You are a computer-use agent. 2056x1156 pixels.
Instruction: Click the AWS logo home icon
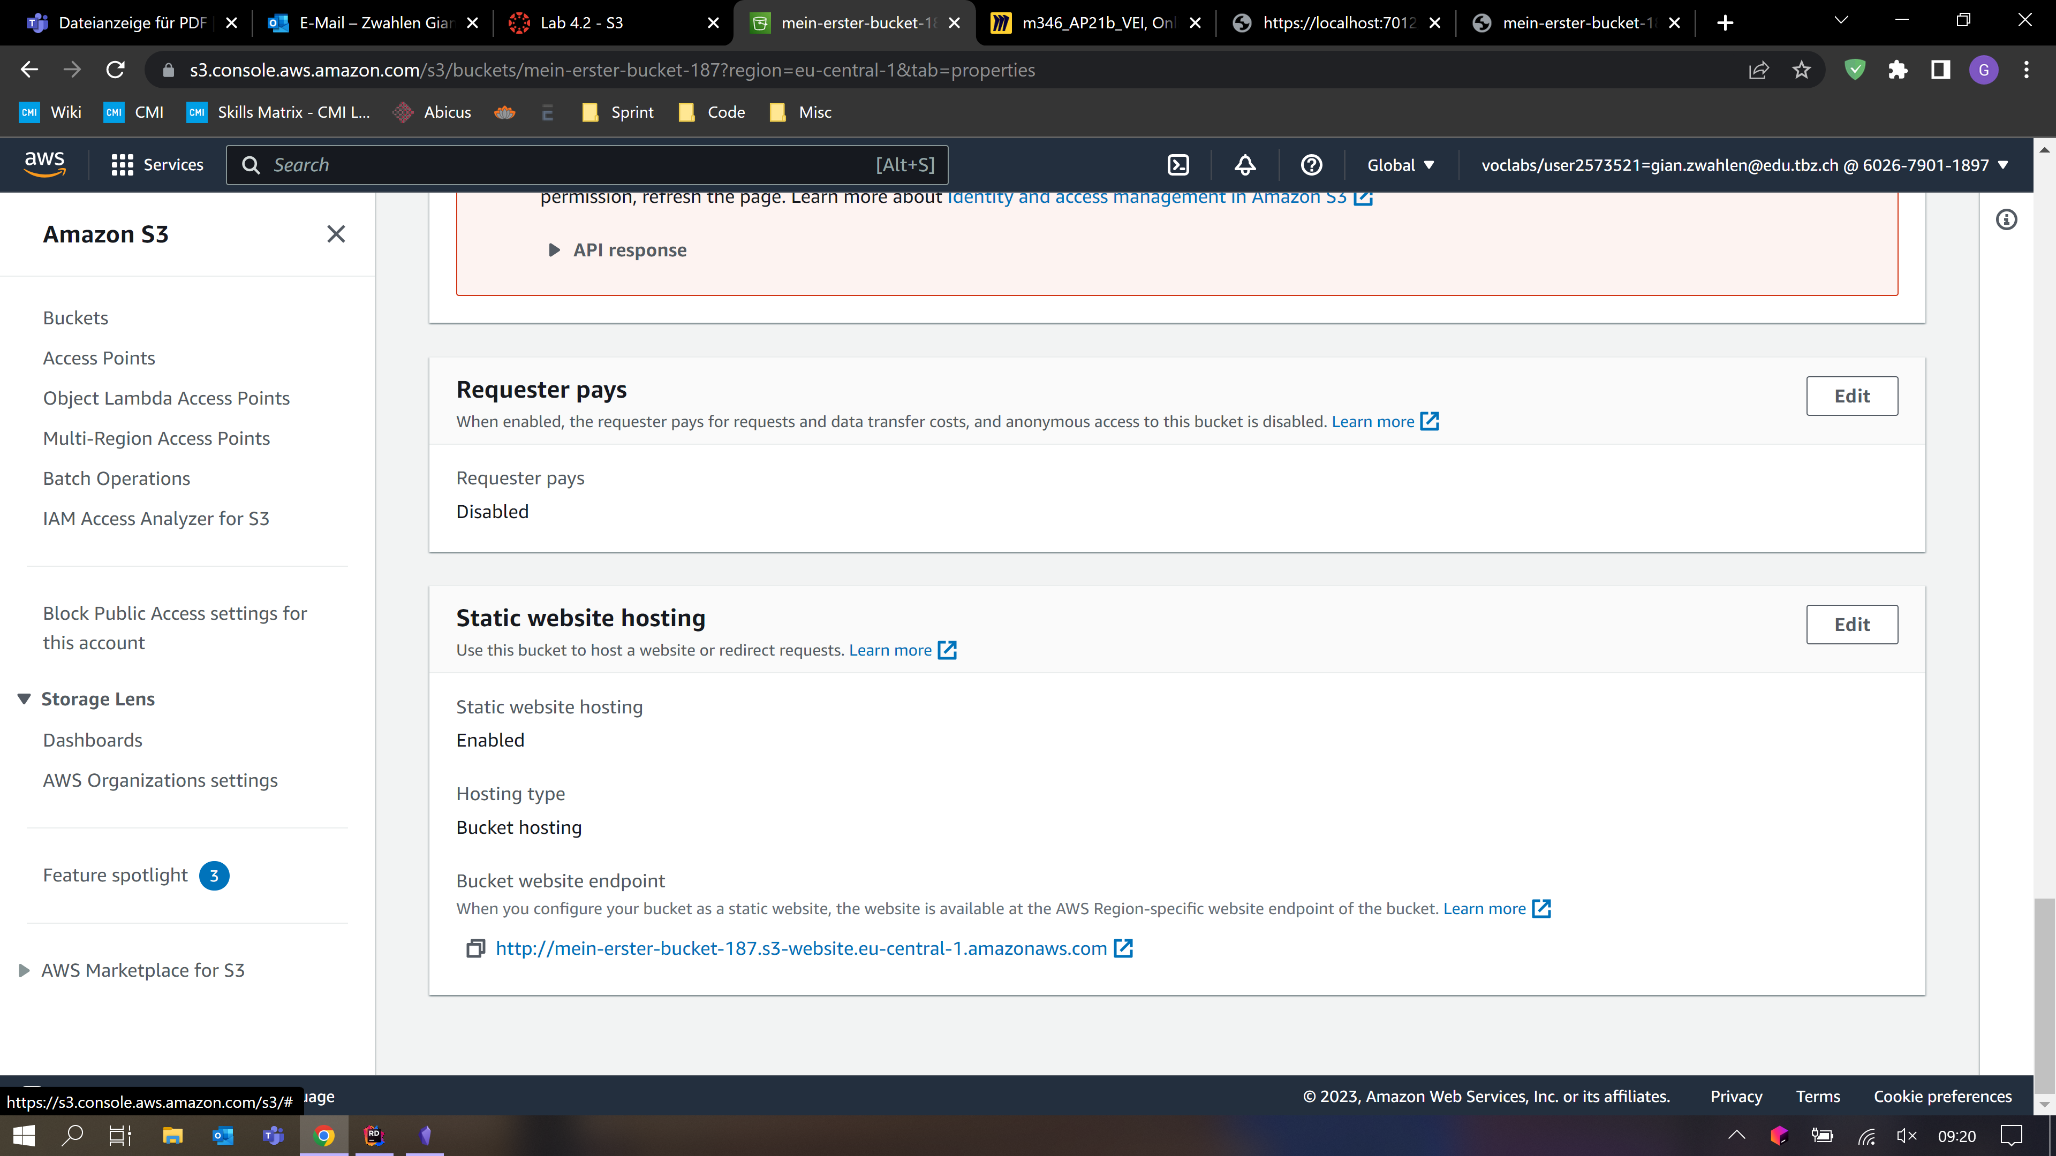click(x=44, y=164)
